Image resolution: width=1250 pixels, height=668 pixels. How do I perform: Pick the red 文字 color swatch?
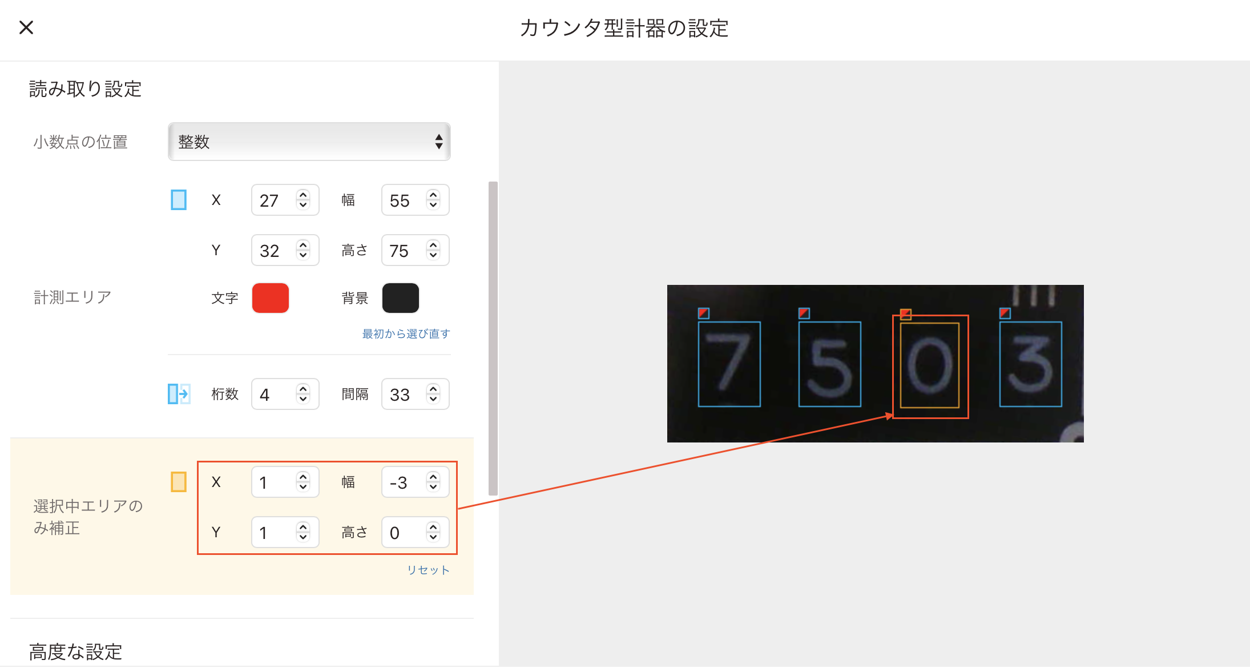pos(271,298)
